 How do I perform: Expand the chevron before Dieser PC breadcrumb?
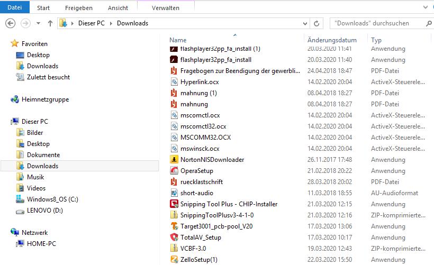point(72,23)
